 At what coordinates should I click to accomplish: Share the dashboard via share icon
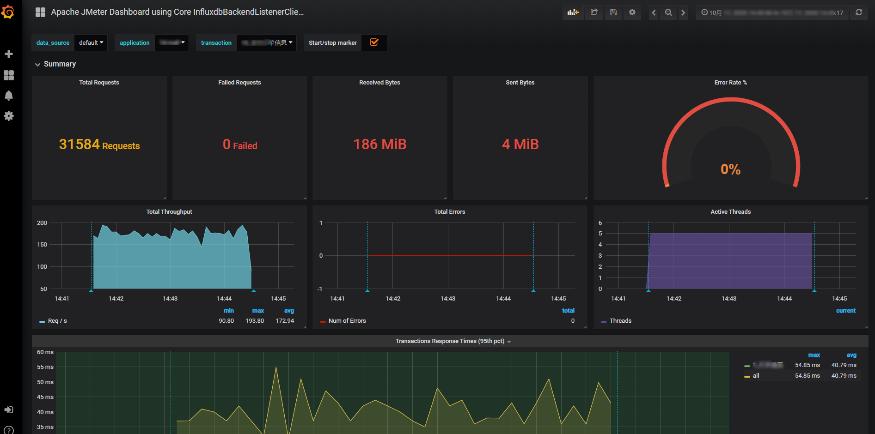pos(594,12)
